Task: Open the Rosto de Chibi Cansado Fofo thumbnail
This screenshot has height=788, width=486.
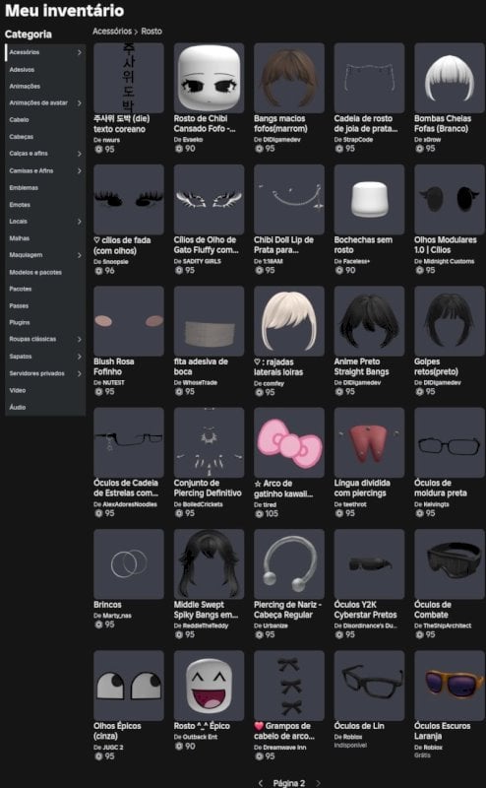Action: pyautogui.click(x=209, y=78)
